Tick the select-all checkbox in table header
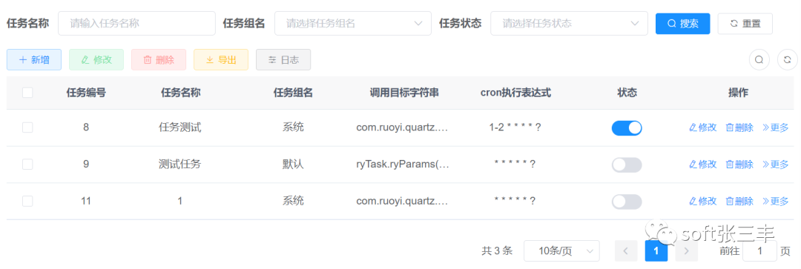 27,93
